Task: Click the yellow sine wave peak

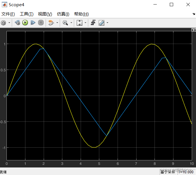Action: [x=36, y=44]
